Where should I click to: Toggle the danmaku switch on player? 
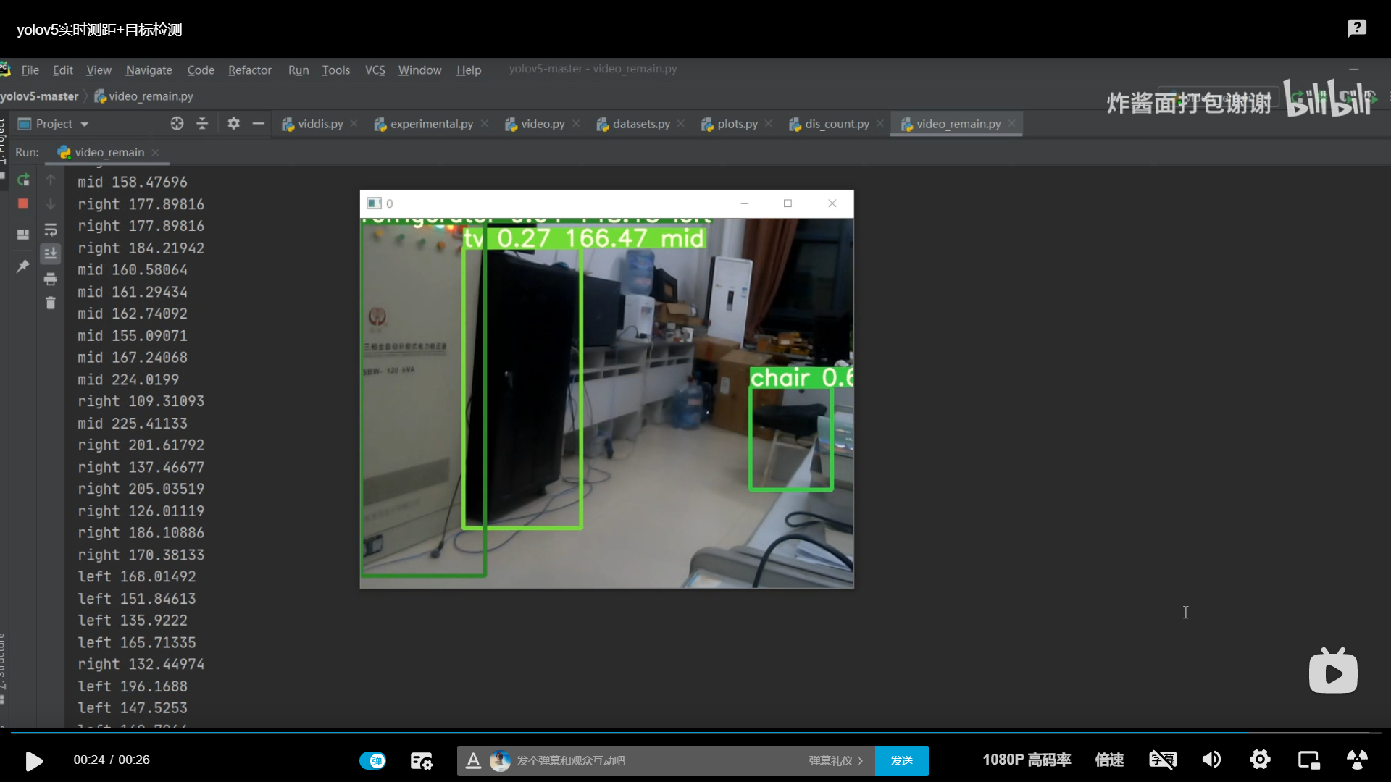coord(373,760)
